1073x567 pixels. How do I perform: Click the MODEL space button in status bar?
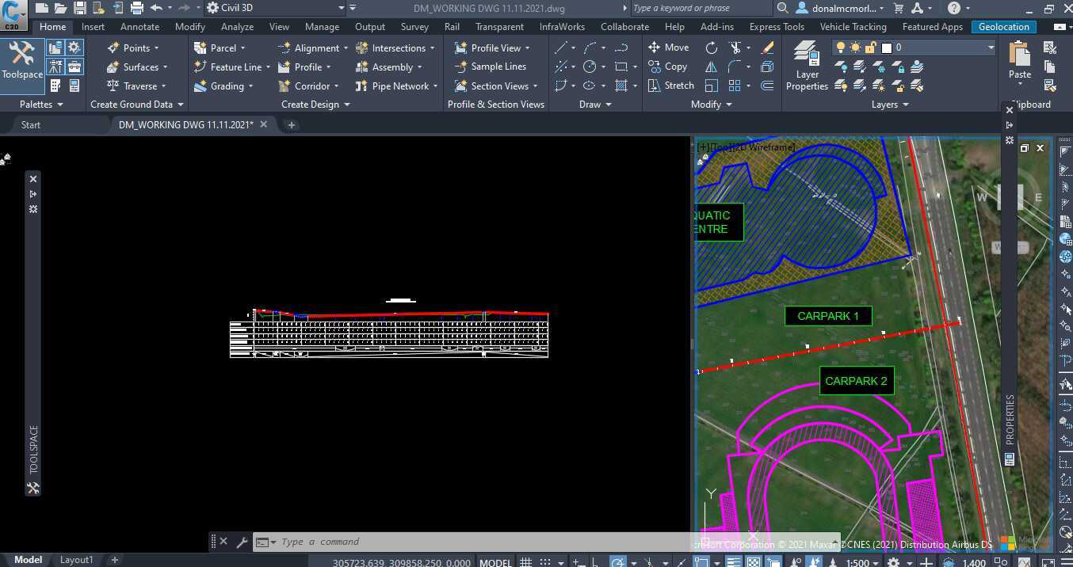(x=495, y=562)
